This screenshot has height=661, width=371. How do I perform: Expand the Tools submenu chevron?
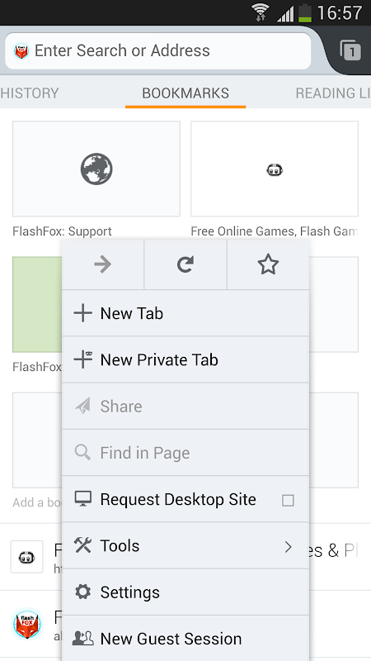pyautogui.click(x=288, y=547)
